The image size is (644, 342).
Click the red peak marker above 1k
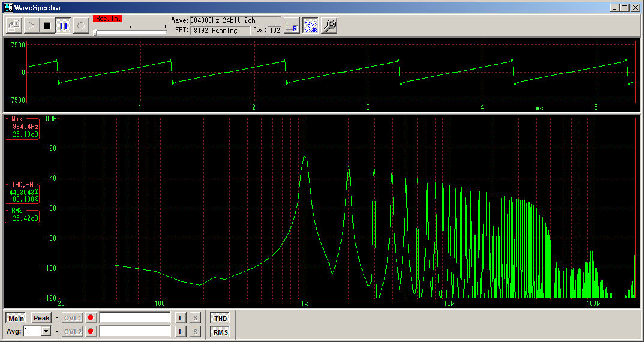coord(304,120)
